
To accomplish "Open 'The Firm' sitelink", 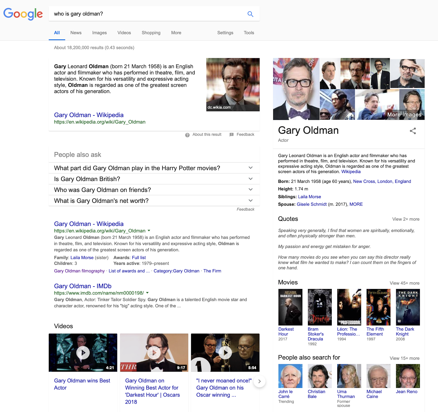I will 212,271.
